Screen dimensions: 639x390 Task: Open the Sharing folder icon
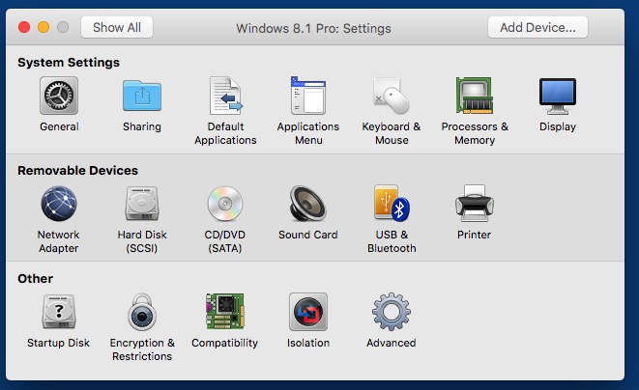[x=142, y=96]
